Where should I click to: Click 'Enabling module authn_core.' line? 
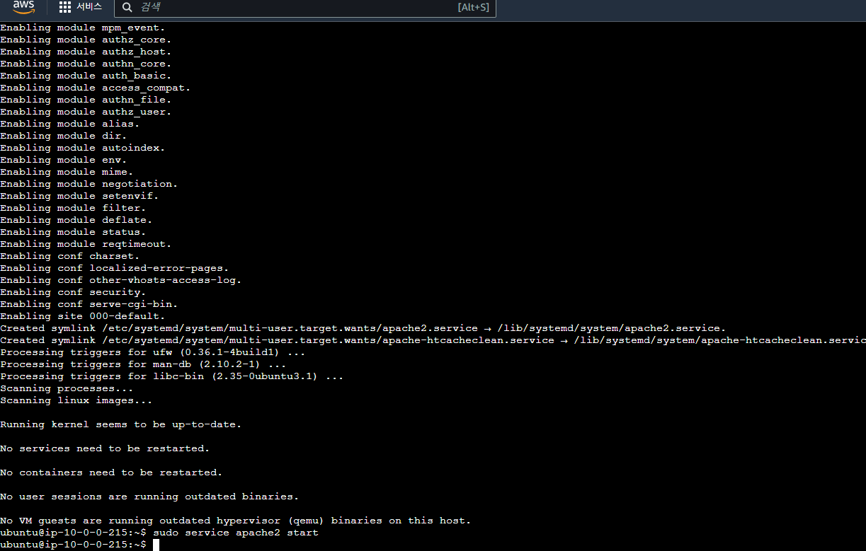point(86,64)
